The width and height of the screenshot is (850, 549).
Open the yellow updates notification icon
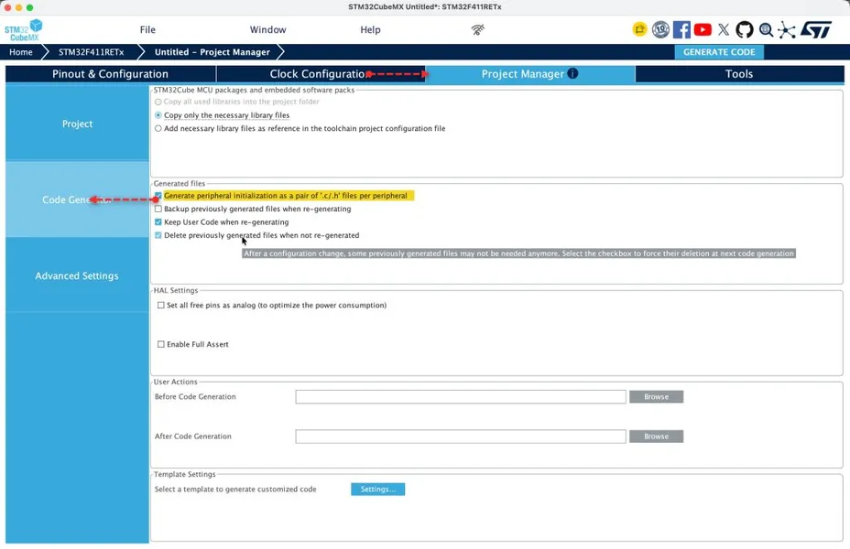(639, 29)
